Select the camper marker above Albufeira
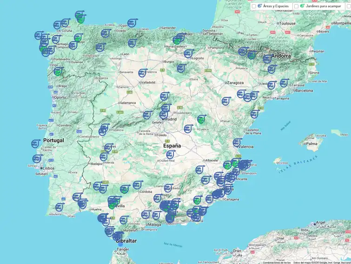This screenshot has width=351, height=264. click(60, 207)
